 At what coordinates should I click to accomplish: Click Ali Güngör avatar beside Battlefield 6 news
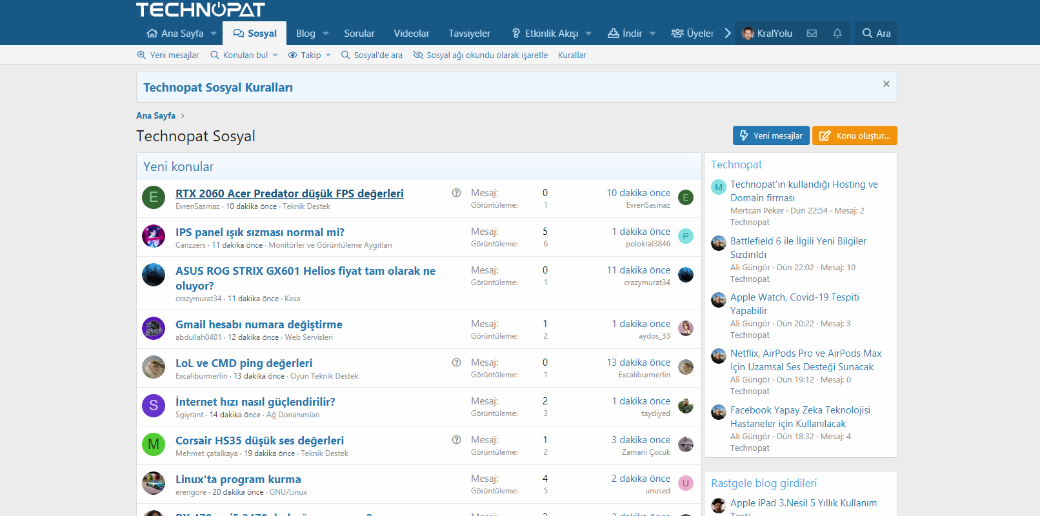point(719,243)
